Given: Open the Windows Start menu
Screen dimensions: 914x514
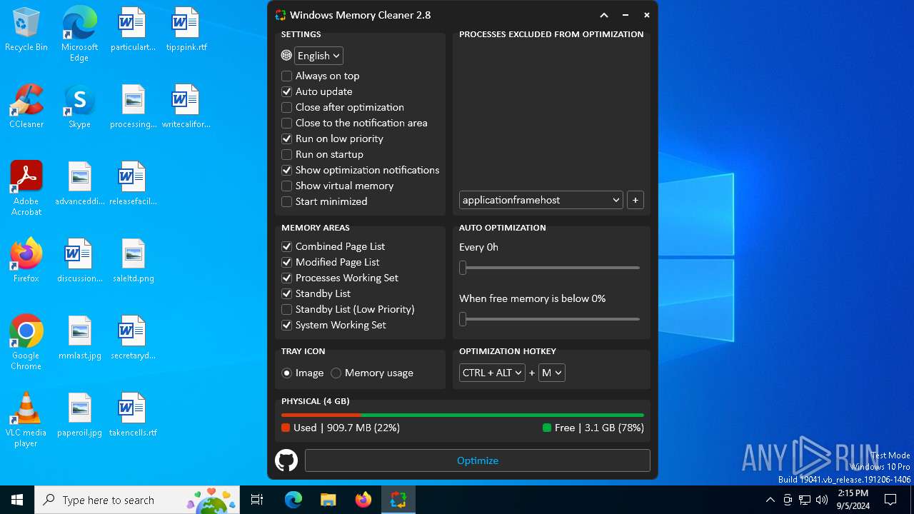Looking at the screenshot, I should [x=17, y=500].
